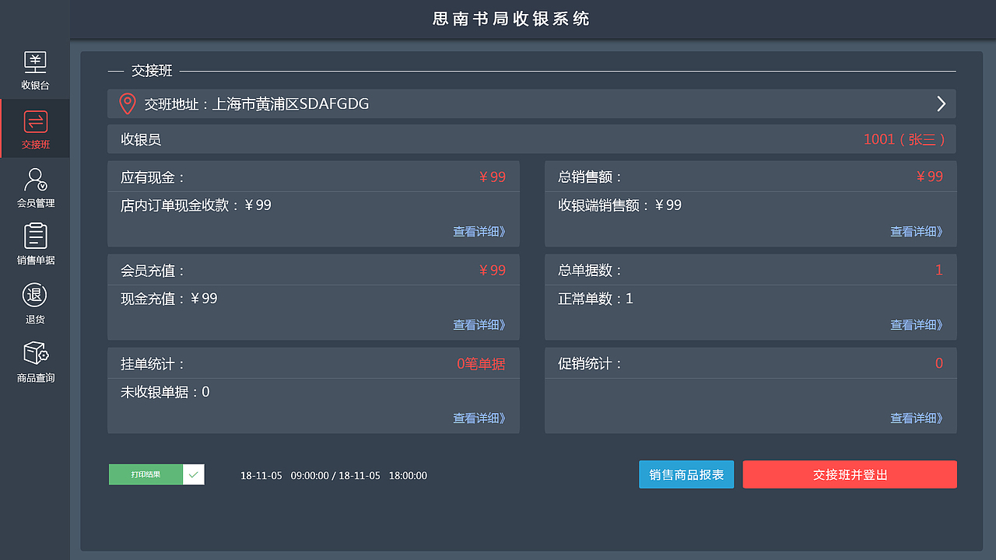Open 查看详细 under 应有现金 section

pyautogui.click(x=479, y=231)
